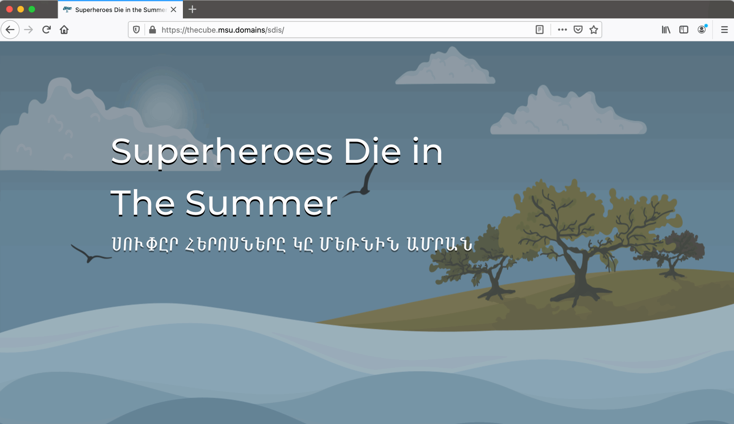Screen dimensions: 734x424
Task: View site security lock information
Action: pos(153,30)
